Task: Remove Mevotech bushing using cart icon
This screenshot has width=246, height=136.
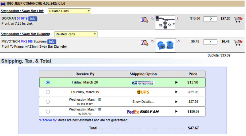Action: pos(237,42)
